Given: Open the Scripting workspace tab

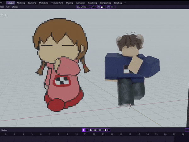Looking at the screenshot, I should click(x=118, y=3).
